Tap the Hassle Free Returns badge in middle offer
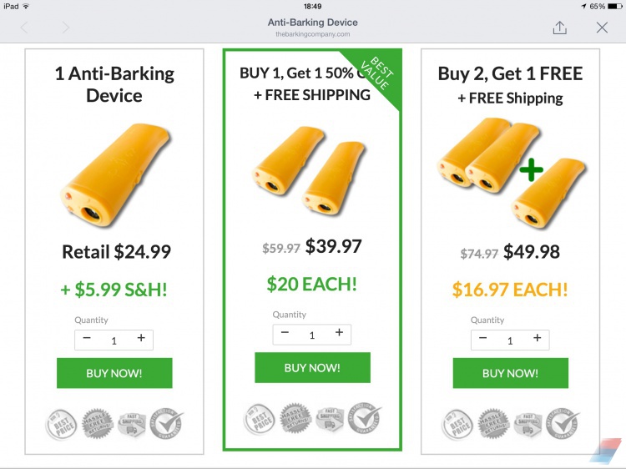Viewport: 626px width, 469px height. (295, 419)
